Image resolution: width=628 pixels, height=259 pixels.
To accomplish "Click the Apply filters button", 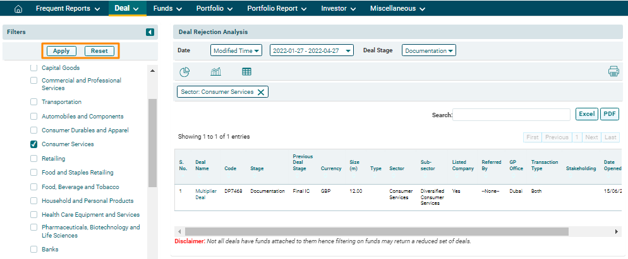I will click(61, 51).
